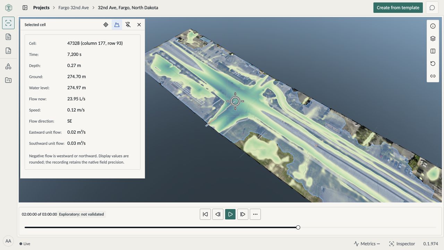This screenshot has width=444, height=250.
Task: Click the AA avatar button
Action: (x=8, y=241)
